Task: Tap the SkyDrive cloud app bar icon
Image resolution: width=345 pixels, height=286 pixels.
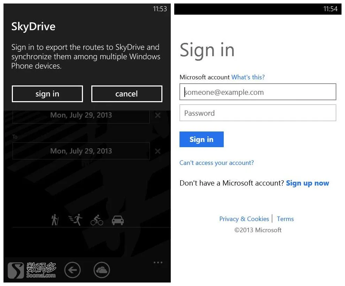Action: 102,270
